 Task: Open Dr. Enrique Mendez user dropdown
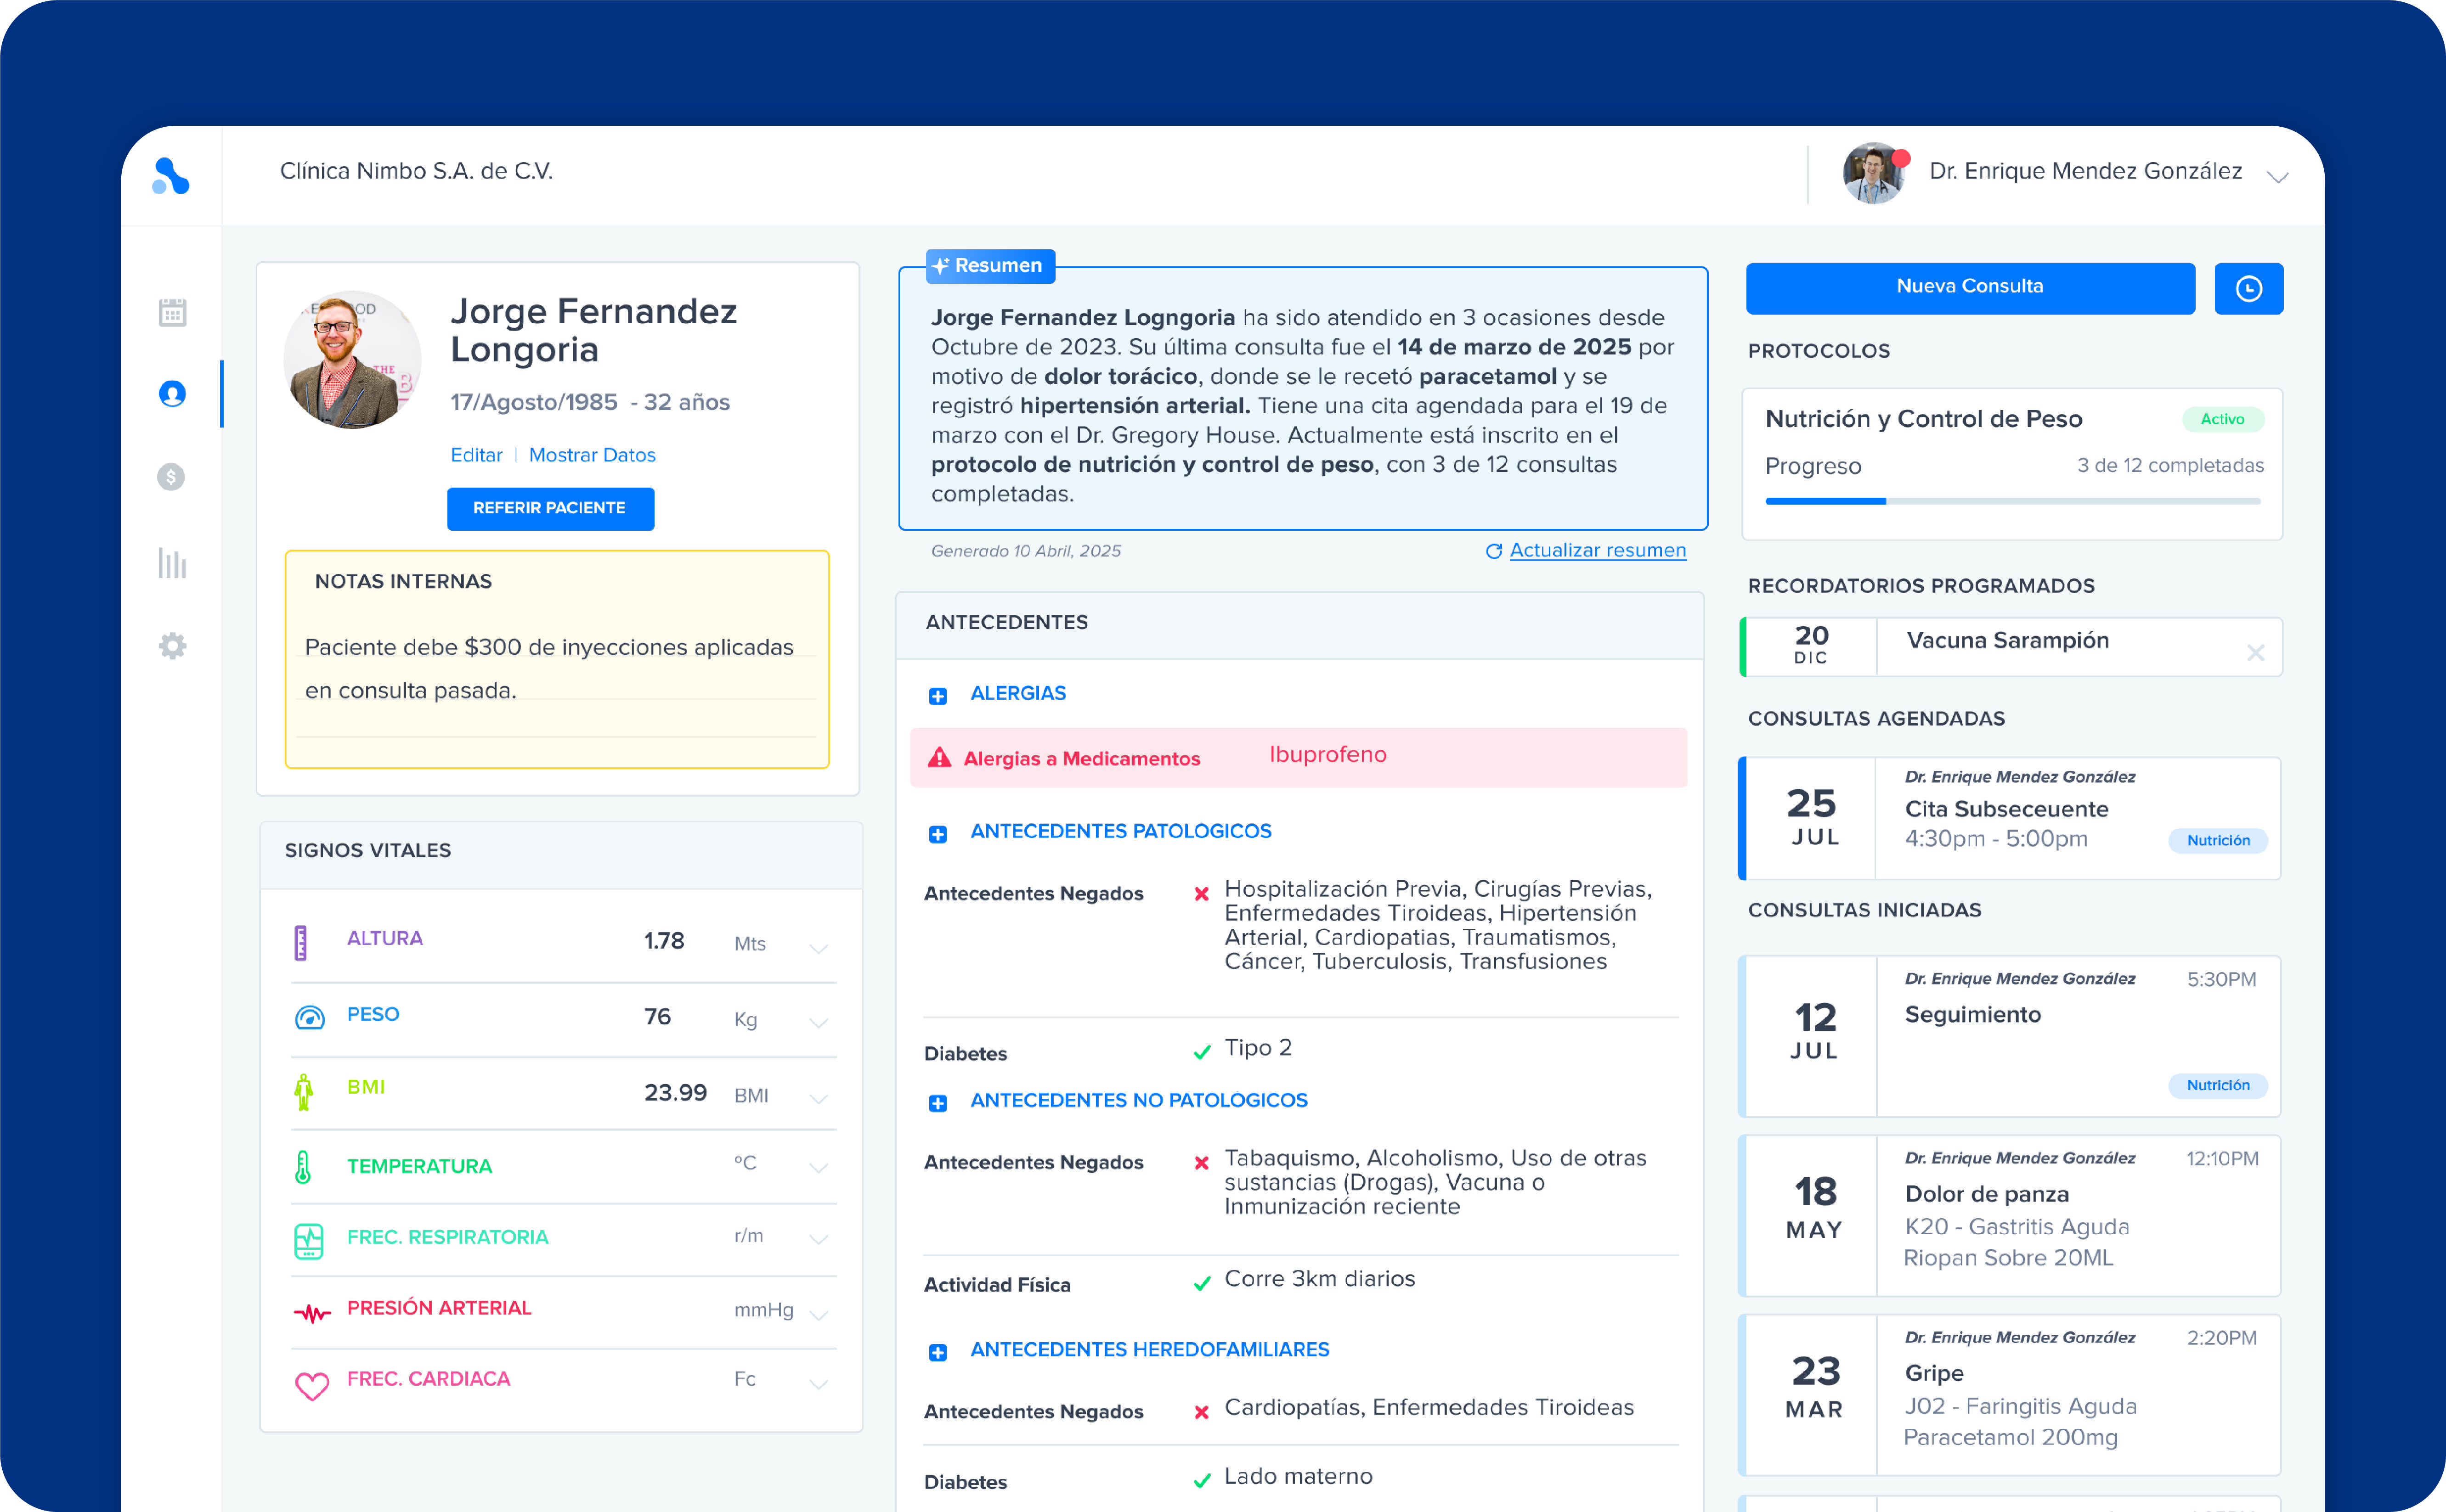point(2277,177)
